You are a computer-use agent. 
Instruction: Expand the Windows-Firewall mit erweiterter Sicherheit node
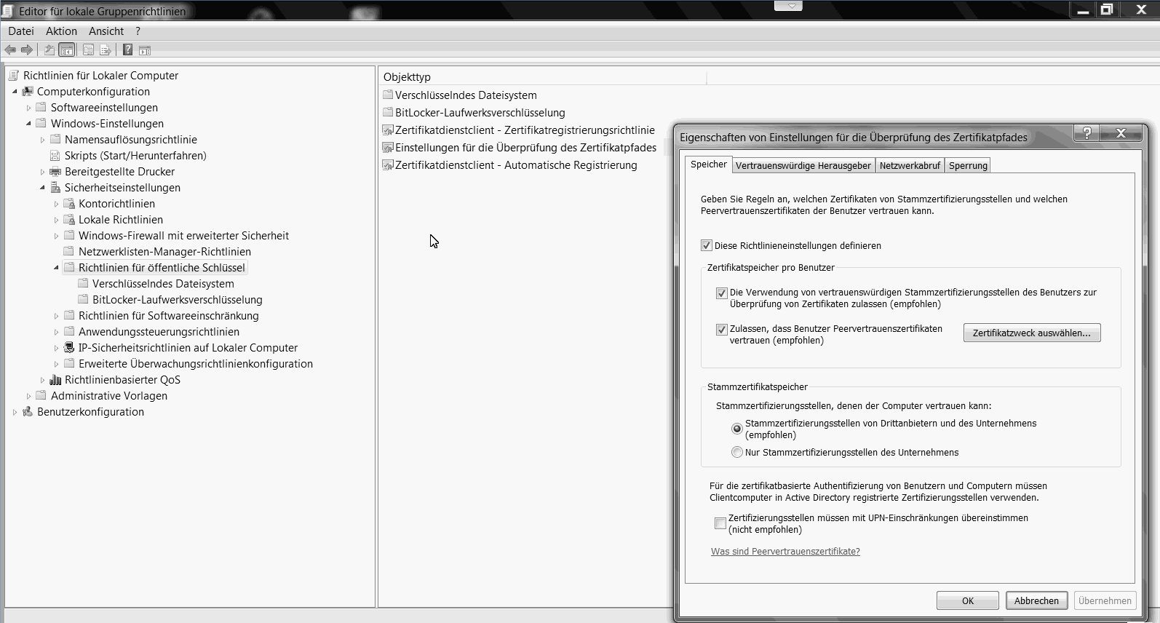click(56, 236)
